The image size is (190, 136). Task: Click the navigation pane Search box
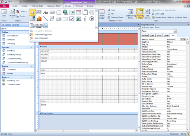(x=15, y=28)
